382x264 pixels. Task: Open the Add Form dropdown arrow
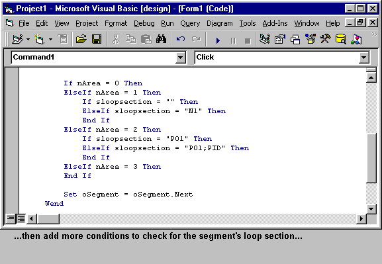50,39
